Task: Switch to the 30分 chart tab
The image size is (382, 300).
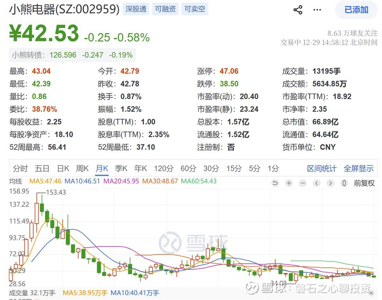Action: 211,169
